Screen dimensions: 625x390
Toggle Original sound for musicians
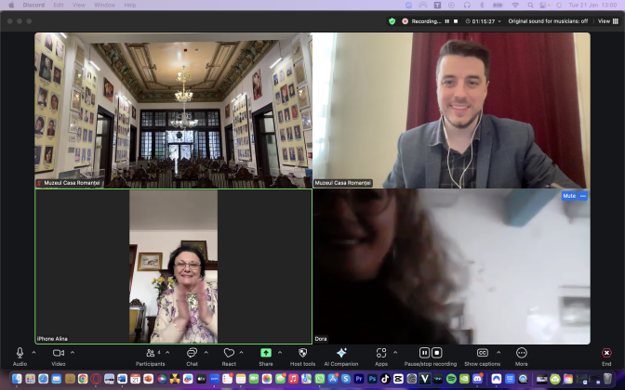[548, 20]
